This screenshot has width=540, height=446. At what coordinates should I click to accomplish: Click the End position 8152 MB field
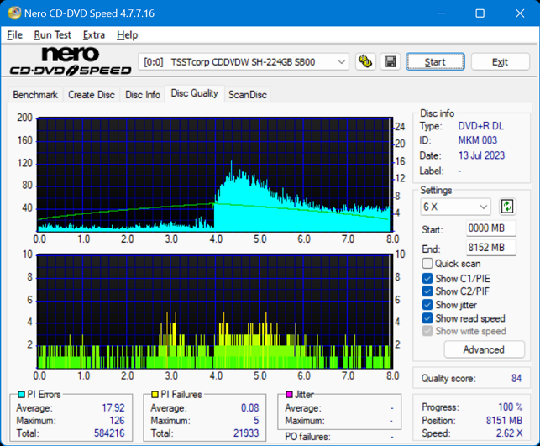(x=491, y=247)
